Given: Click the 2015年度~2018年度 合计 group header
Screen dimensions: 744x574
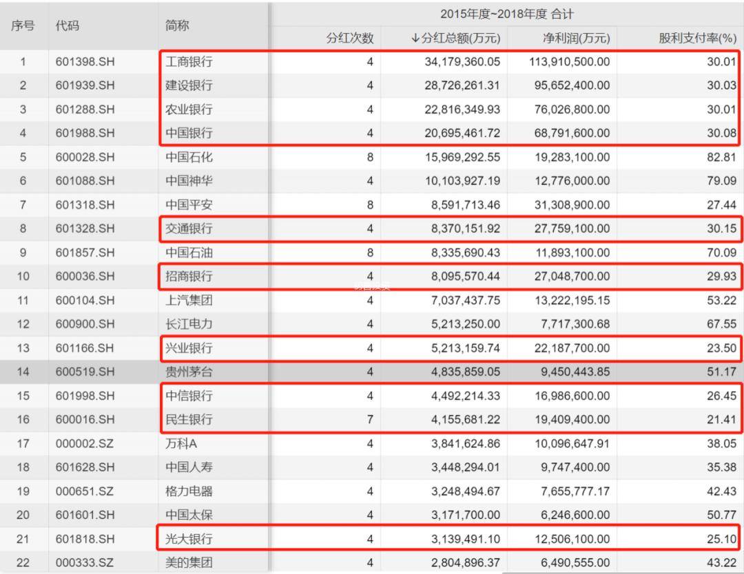Looking at the screenshot, I should [x=506, y=14].
